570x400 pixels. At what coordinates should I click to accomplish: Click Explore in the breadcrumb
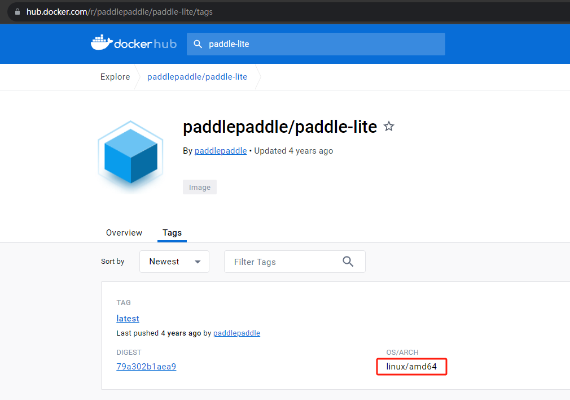coord(115,77)
